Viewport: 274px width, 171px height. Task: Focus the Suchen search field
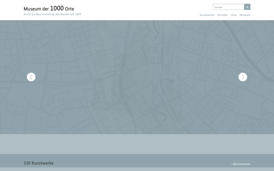click(228, 7)
